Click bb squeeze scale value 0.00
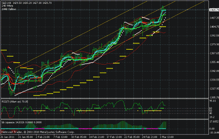 coord(212,128)
